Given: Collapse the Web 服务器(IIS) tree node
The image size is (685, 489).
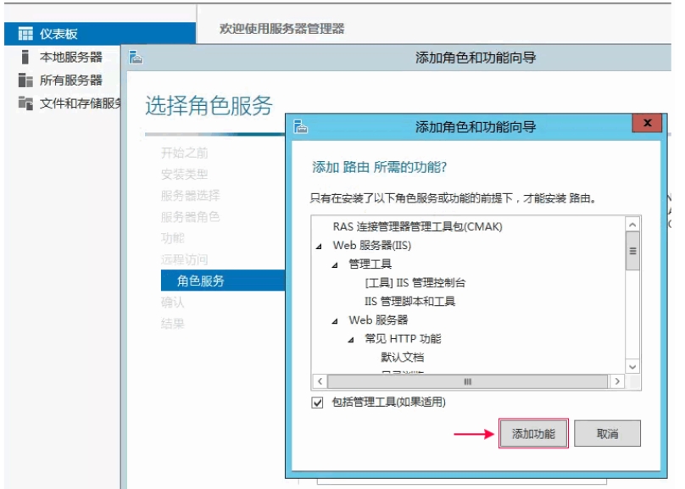Looking at the screenshot, I should pyautogui.click(x=319, y=247).
